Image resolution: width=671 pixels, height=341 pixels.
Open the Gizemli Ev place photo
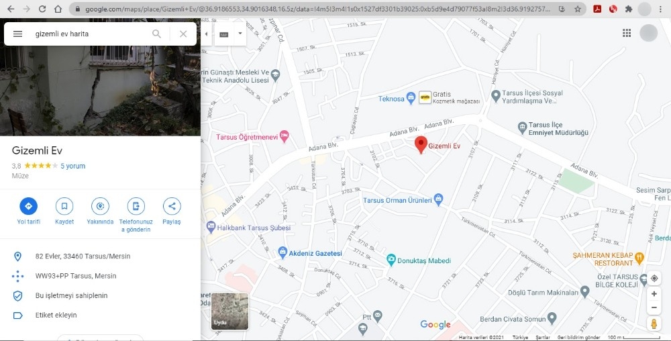[x=100, y=91]
